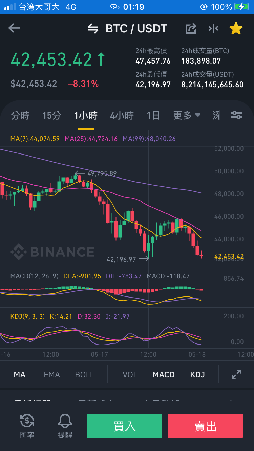Tap the swap pair icon beside BTC / USDT

coord(93,29)
